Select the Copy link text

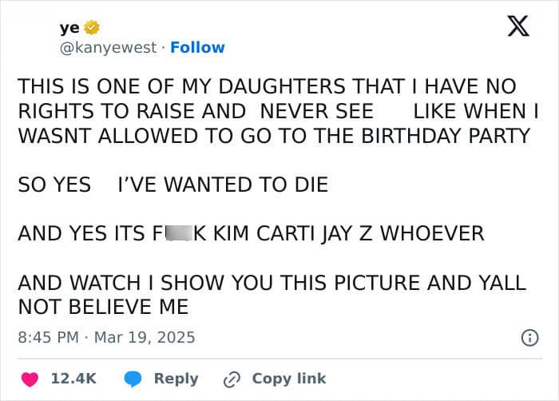click(x=289, y=379)
